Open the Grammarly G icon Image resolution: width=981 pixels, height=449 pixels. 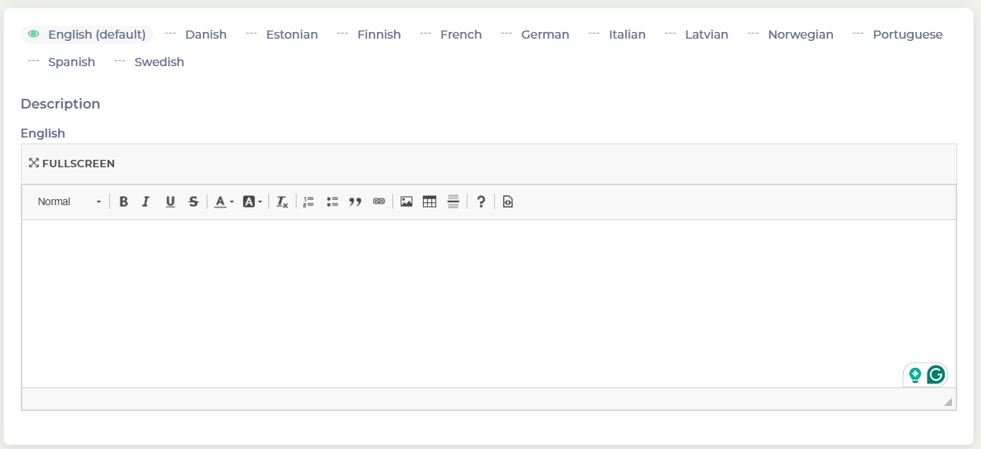click(936, 375)
